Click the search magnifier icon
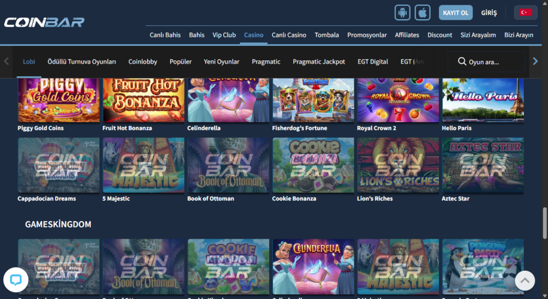This screenshot has width=548, height=299. pyautogui.click(x=462, y=62)
